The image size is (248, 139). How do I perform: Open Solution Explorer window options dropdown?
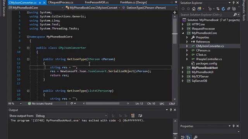[x=229, y=3]
